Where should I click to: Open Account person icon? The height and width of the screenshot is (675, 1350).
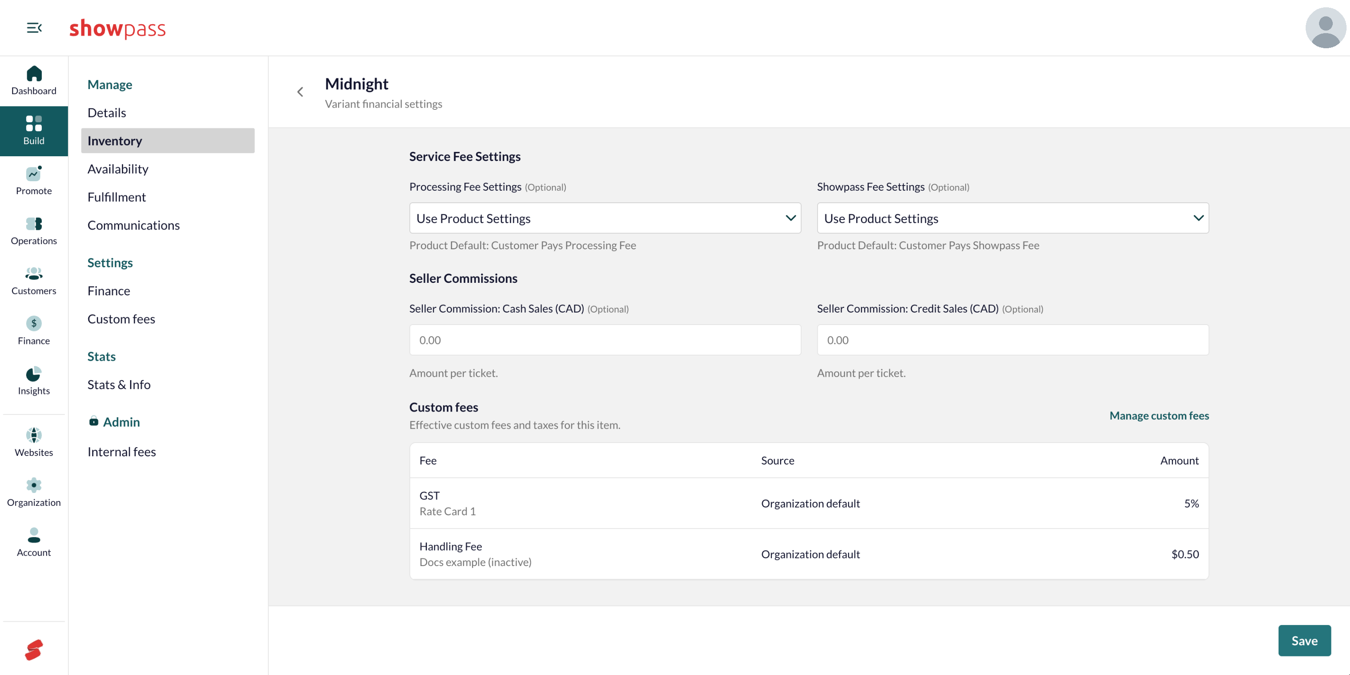point(34,535)
